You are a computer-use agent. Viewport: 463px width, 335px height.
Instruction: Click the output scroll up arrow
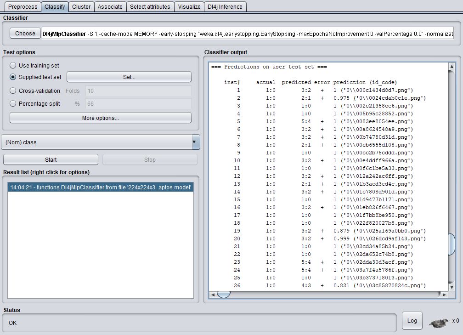click(x=452, y=67)
